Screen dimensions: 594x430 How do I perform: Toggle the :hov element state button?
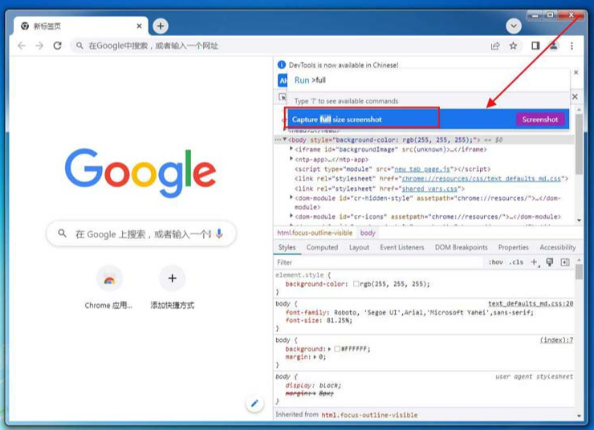pyautogui.click(x=495, y=262)
